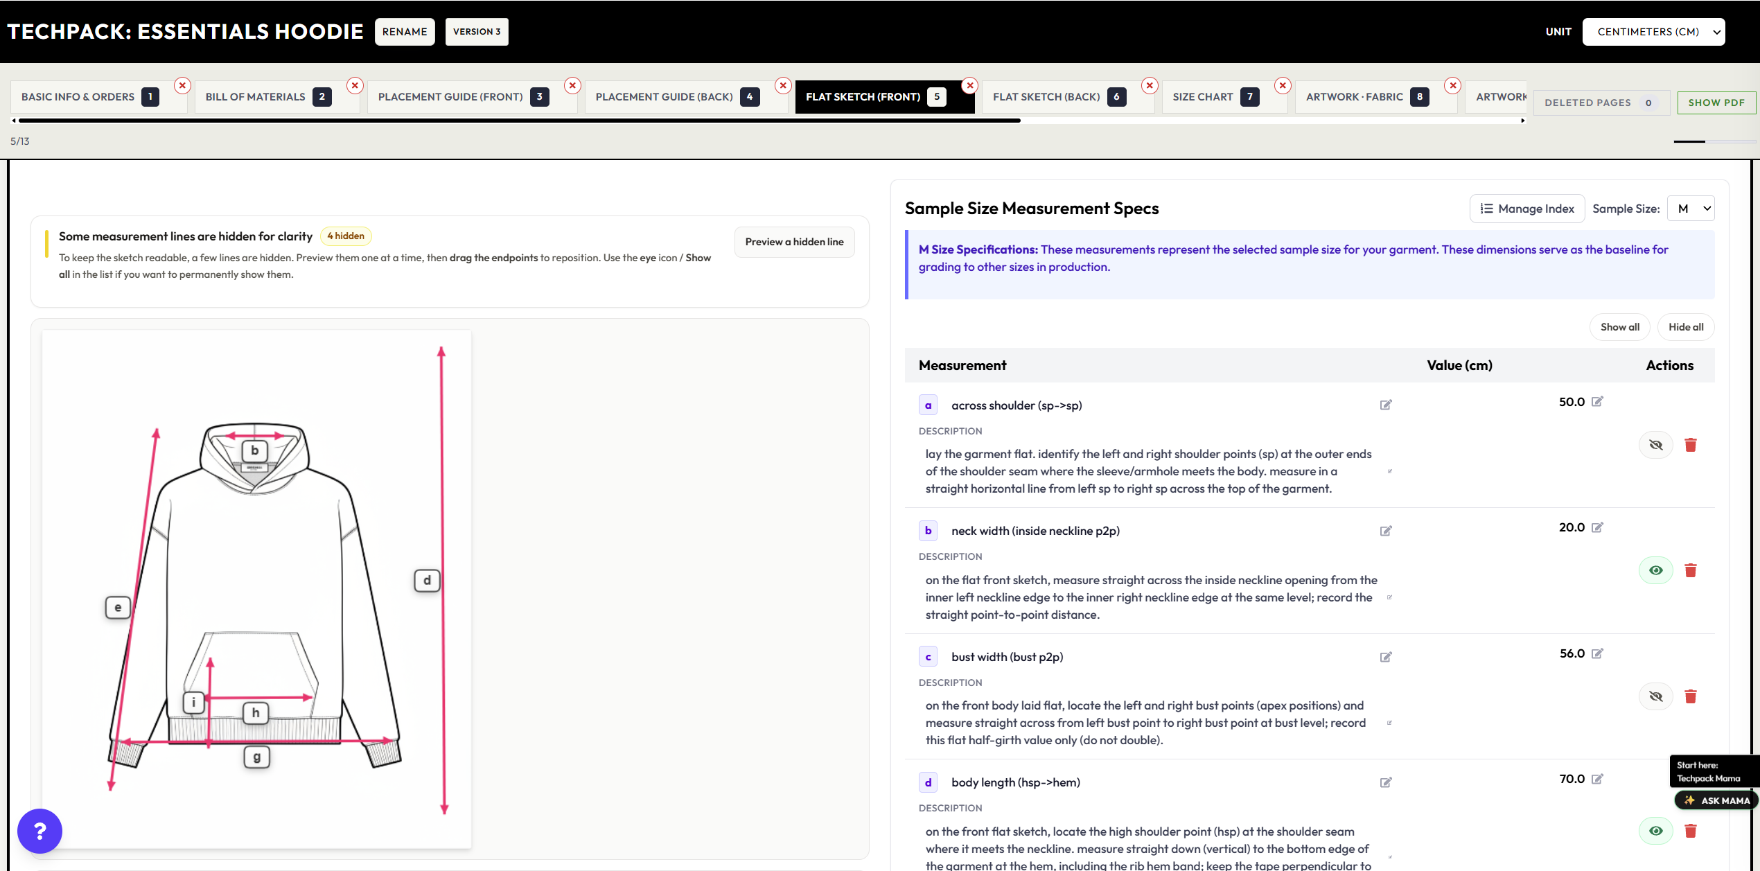Open the Centimeters unit dropdown
1760x871 pixels.
tap(1653, 32)
